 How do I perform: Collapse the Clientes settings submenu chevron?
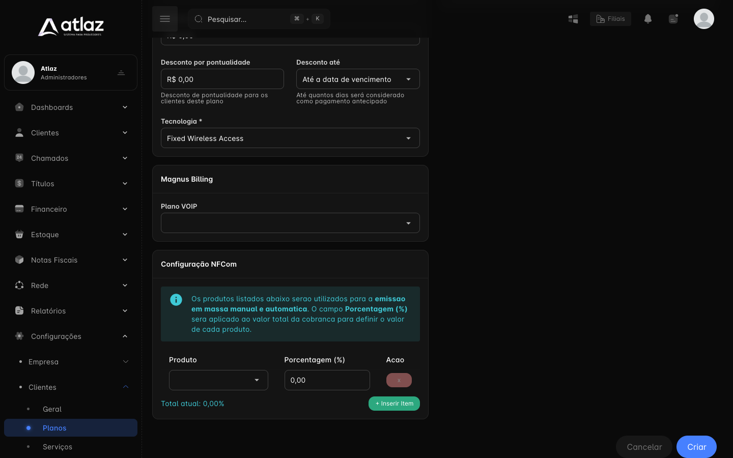tap(125, 387)
